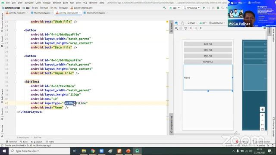
Task: Click the layout folder breadcrumb
Action: coord(64,8)
